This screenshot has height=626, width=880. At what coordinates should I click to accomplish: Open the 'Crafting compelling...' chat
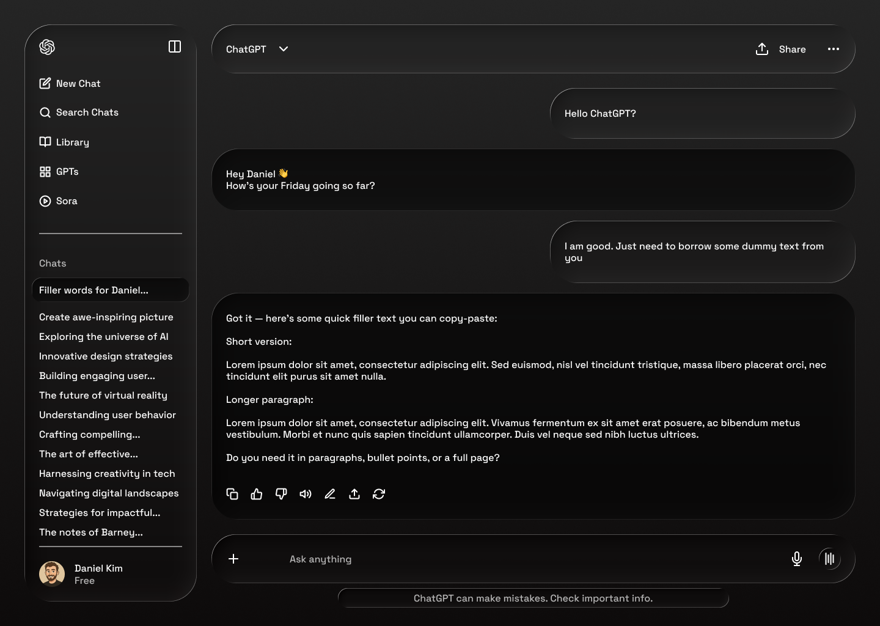90,435
